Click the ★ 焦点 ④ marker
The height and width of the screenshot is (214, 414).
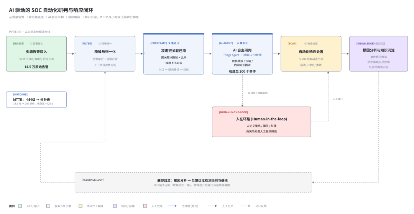(242, 43)
